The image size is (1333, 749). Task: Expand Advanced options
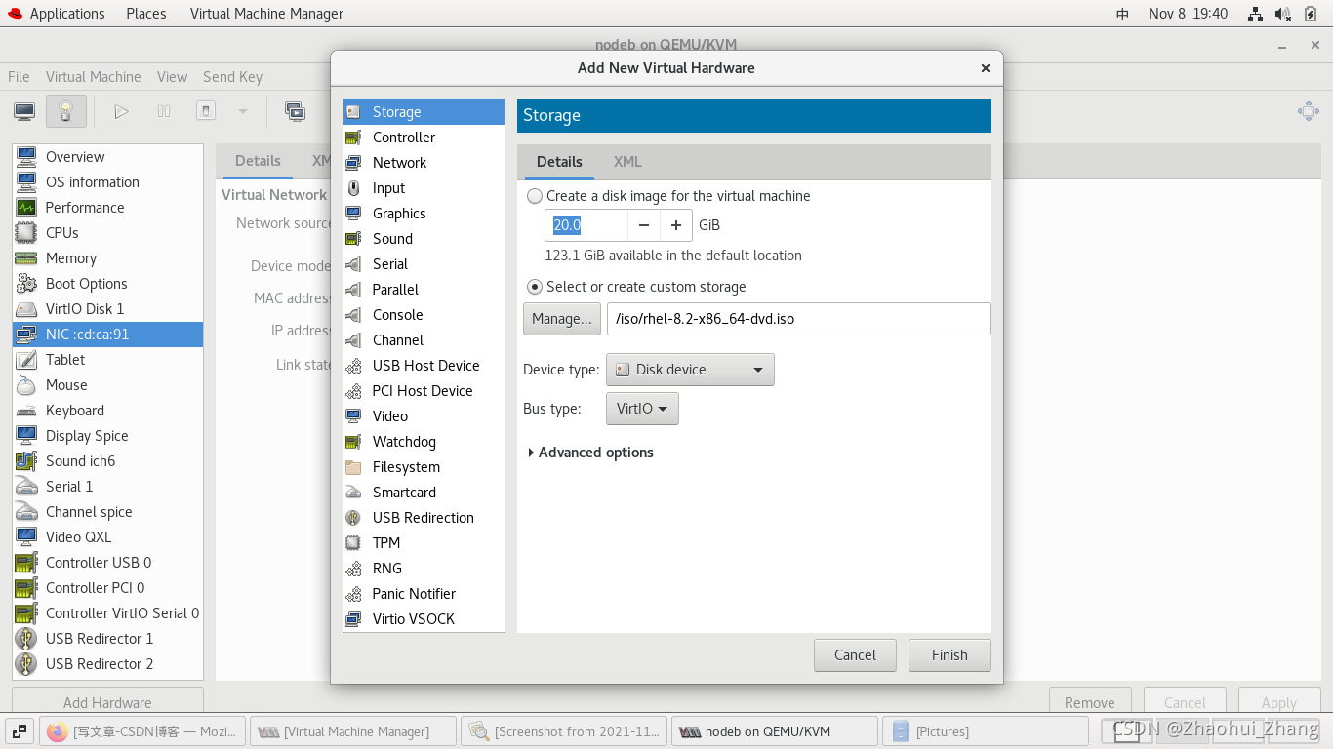[591, 452]
